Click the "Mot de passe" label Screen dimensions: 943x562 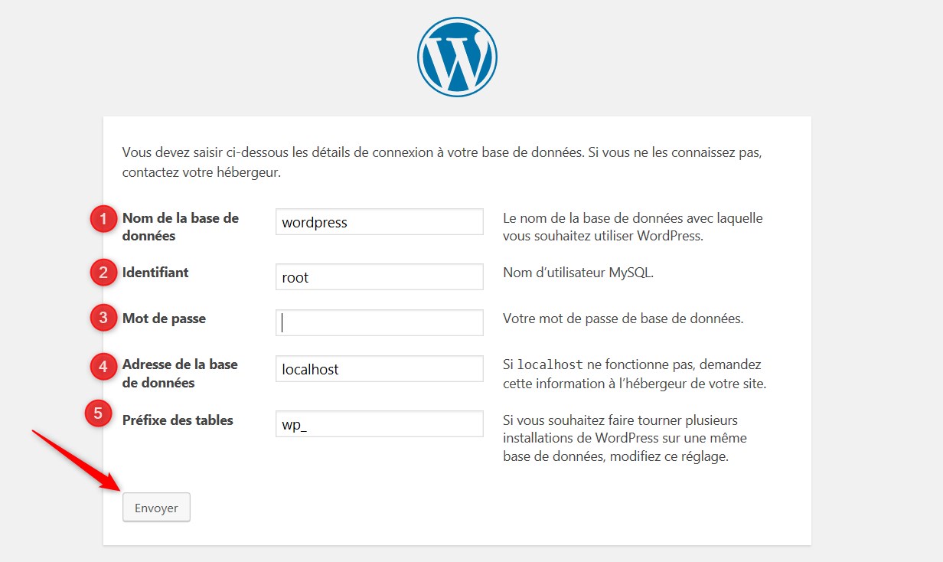click(x=164, y=318)
